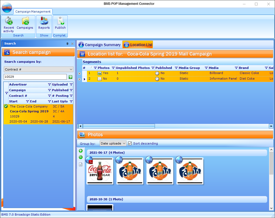
Task: Select the last Fanta photo thumbnail
Action: [190, 171]
